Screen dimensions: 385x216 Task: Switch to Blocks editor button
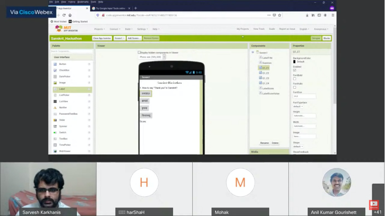[x=326, y=38]
